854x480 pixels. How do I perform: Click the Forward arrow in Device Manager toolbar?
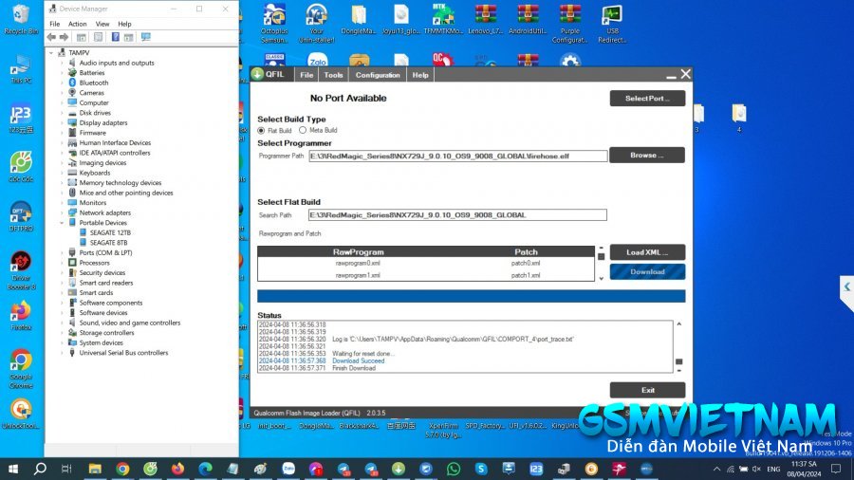tap(64, 37)
